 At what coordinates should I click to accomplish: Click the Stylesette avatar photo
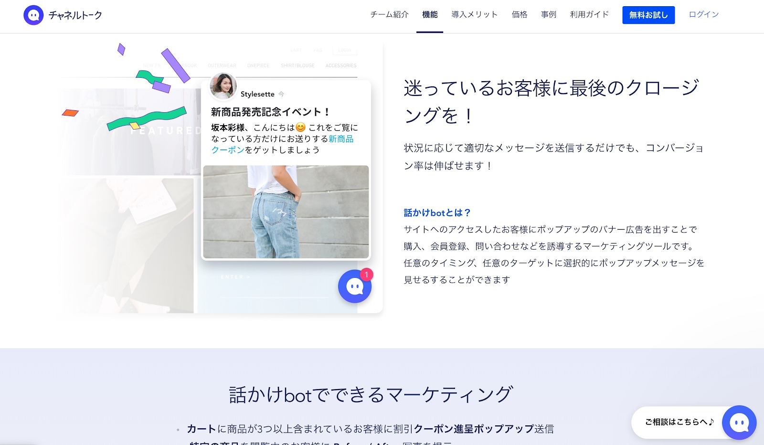pyautogui.click(x=223, y=86)
